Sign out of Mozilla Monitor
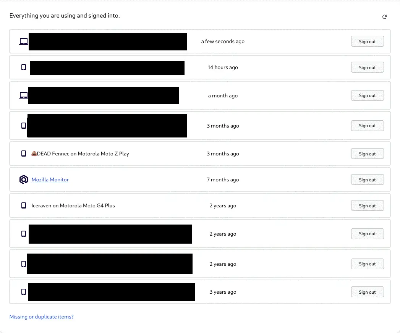The height and width of the screenshot is (333, 400). (367, 180)
